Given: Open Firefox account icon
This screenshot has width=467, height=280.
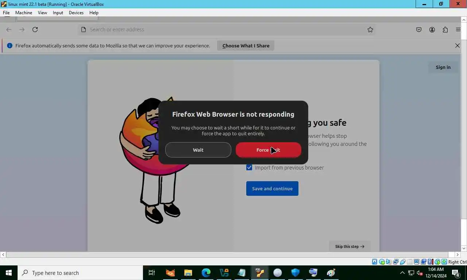Looking at the screenshot, I should point(432,30).
